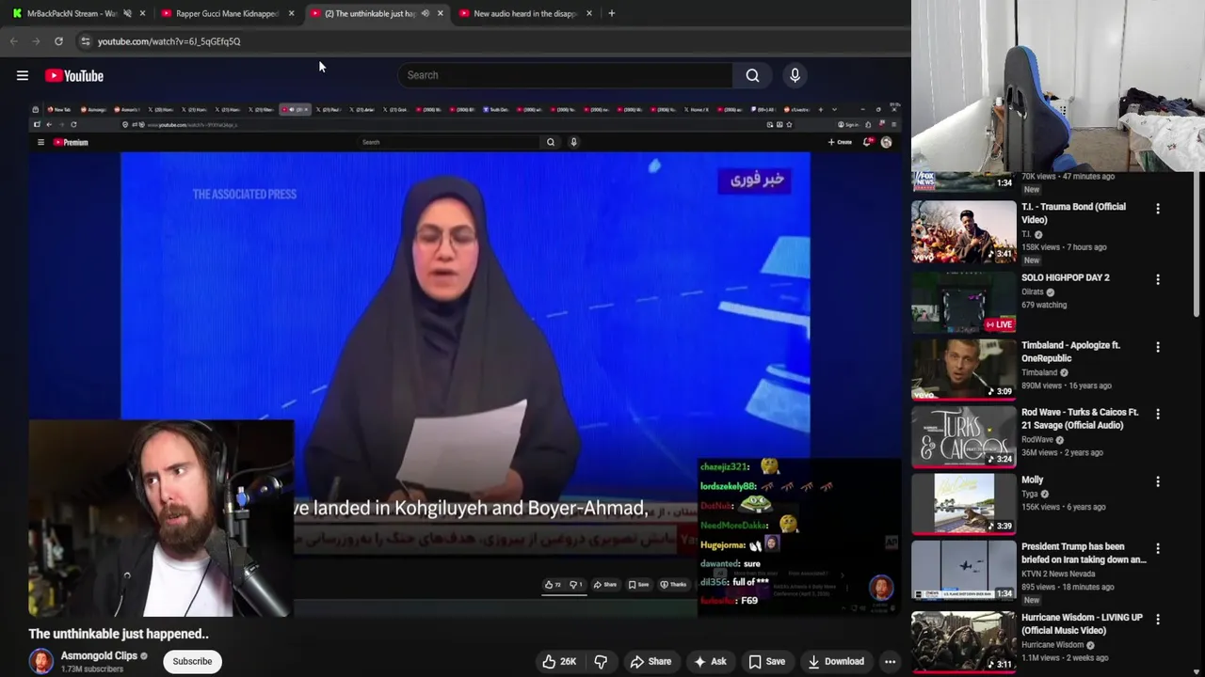
Task: Open options menu for Timbaland Apologize video
Action: coord(1158,347)
